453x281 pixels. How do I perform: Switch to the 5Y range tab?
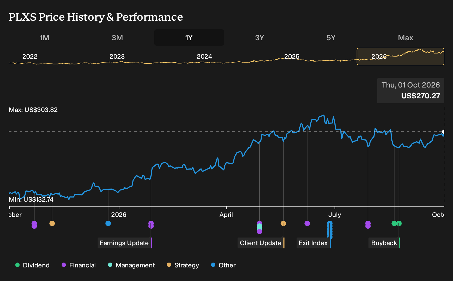[331, 38]
